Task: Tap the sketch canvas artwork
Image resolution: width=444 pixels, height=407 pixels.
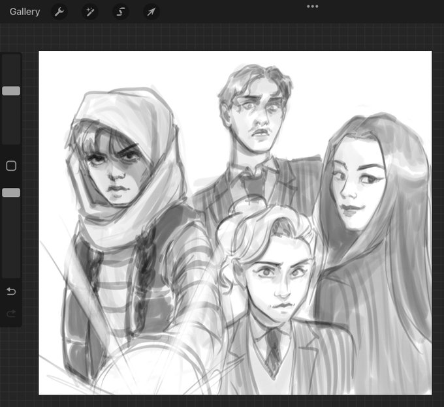Action: 235,223
